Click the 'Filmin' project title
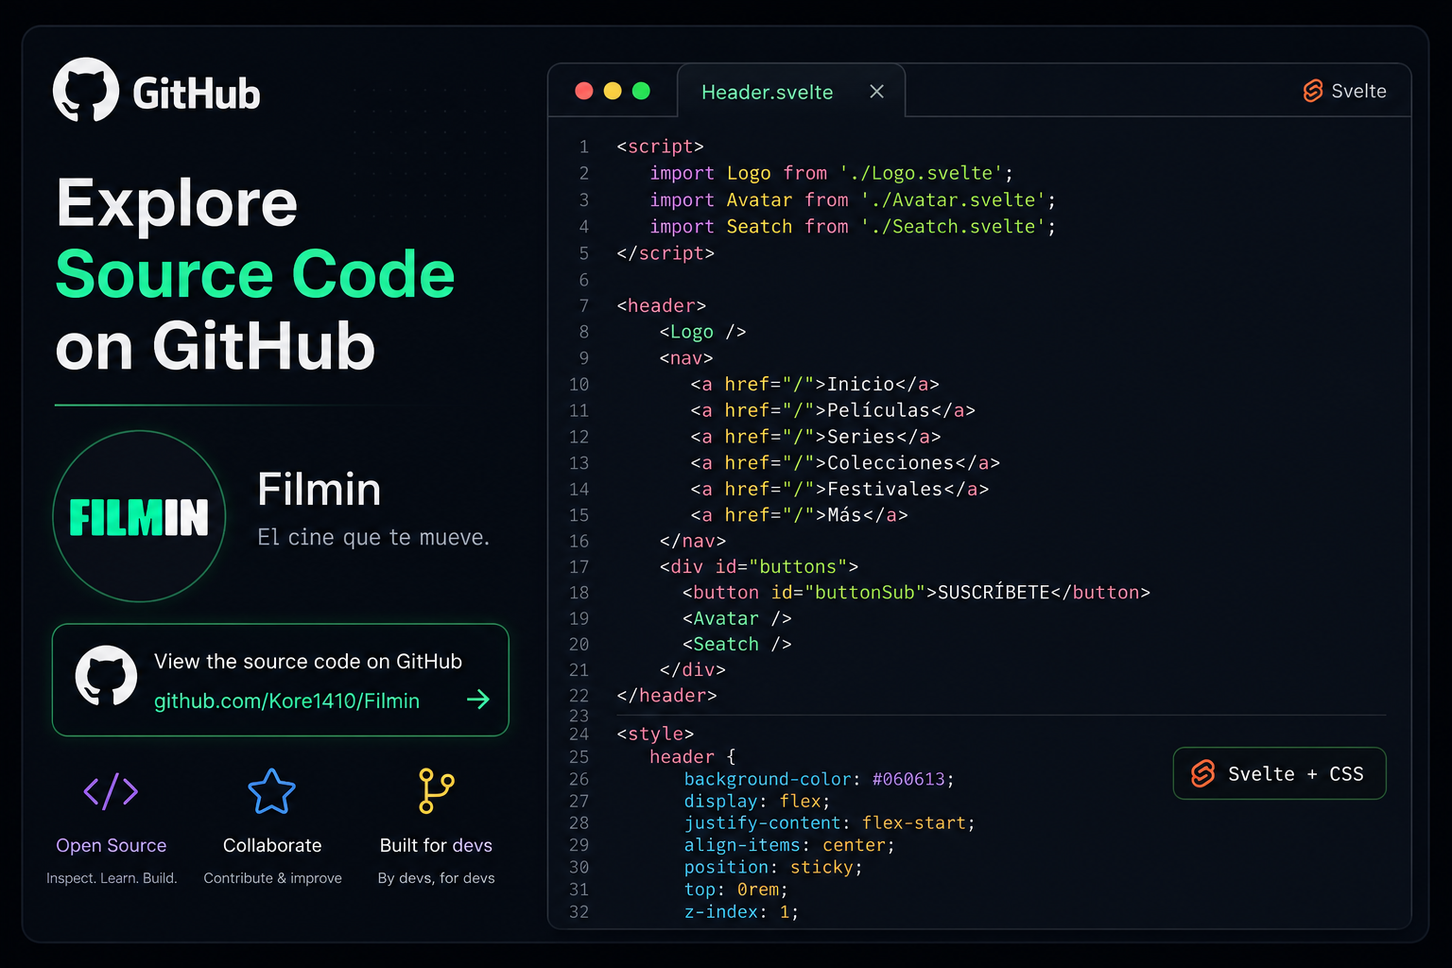Viewport: 1452px width, 968px height. pos(320,490)
